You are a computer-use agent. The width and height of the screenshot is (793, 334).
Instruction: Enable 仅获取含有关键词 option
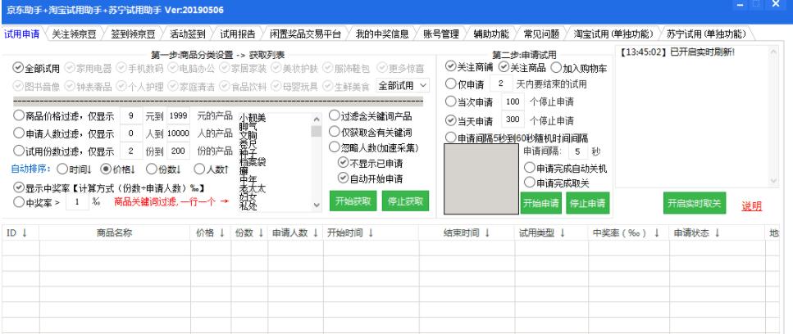[370, 132]
